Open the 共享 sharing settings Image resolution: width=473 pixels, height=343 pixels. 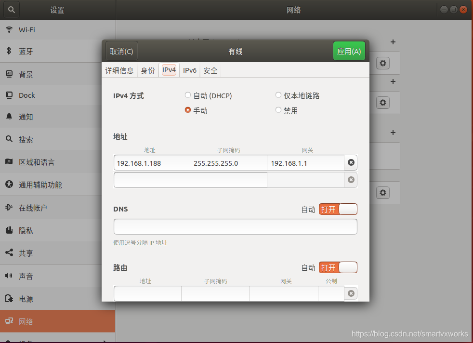26,253
